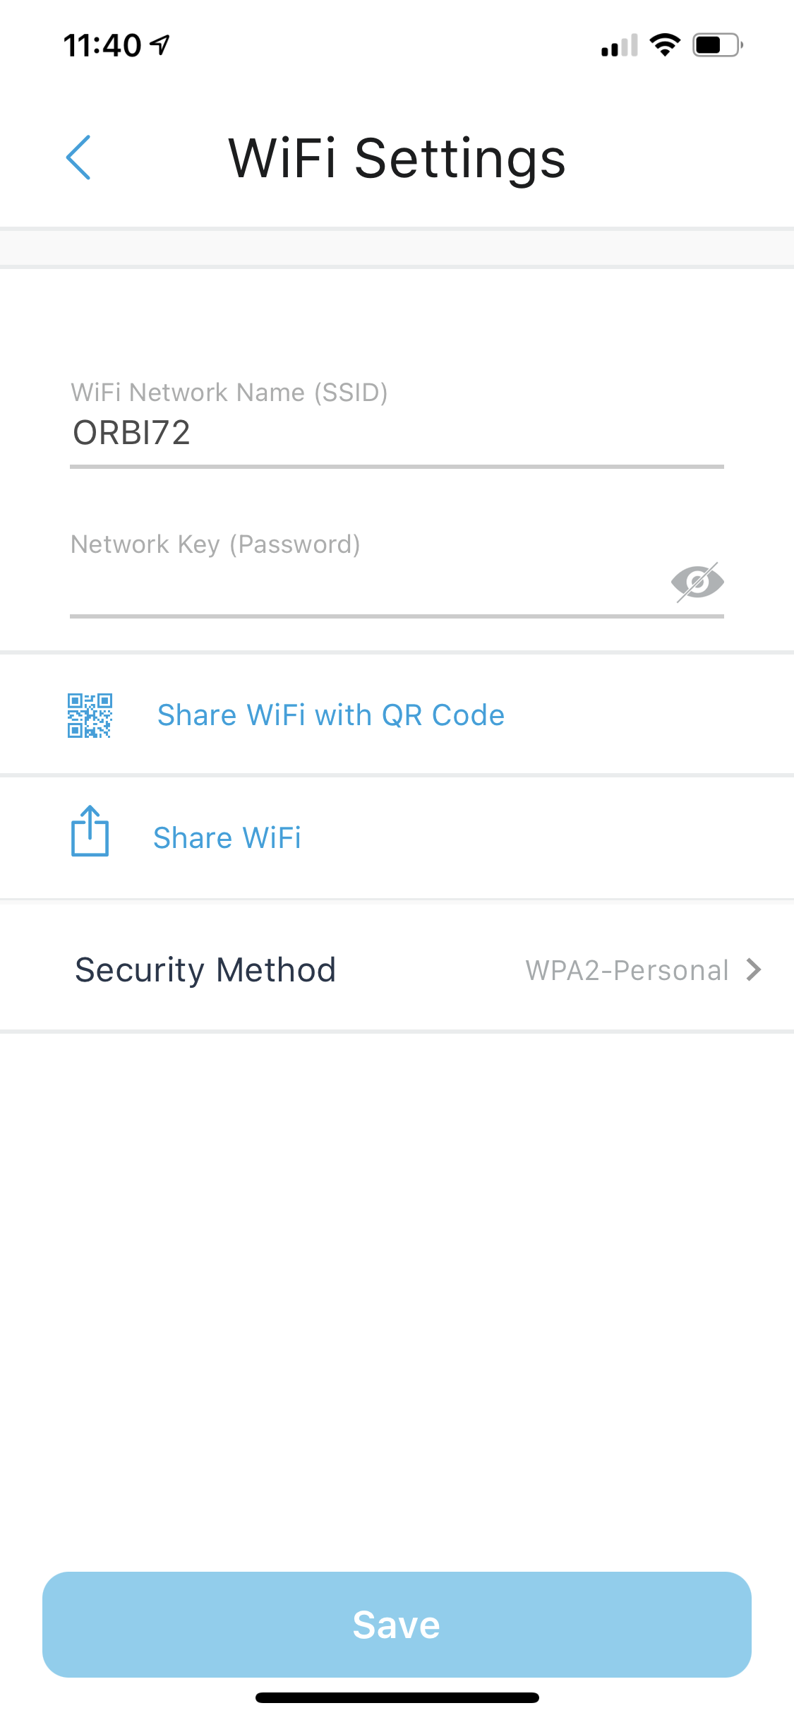Tap the share upload icon

pyautogui.click(x=90, y=831)
